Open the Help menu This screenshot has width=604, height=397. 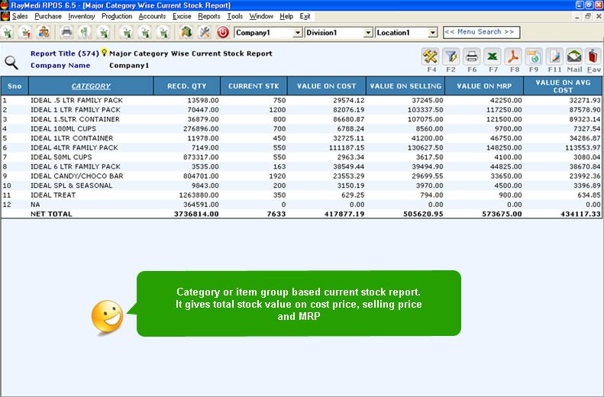coord(286,16)
